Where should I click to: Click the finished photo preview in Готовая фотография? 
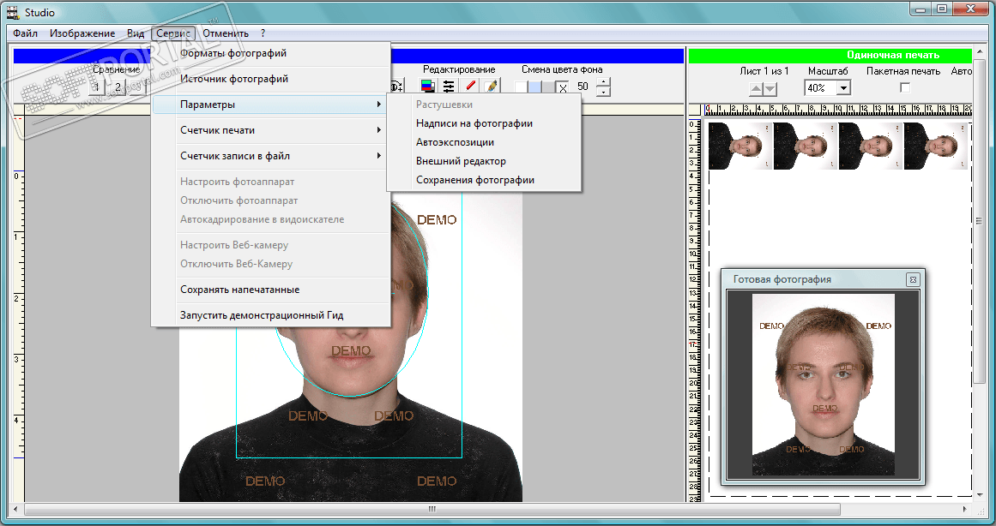coord(824,385)
